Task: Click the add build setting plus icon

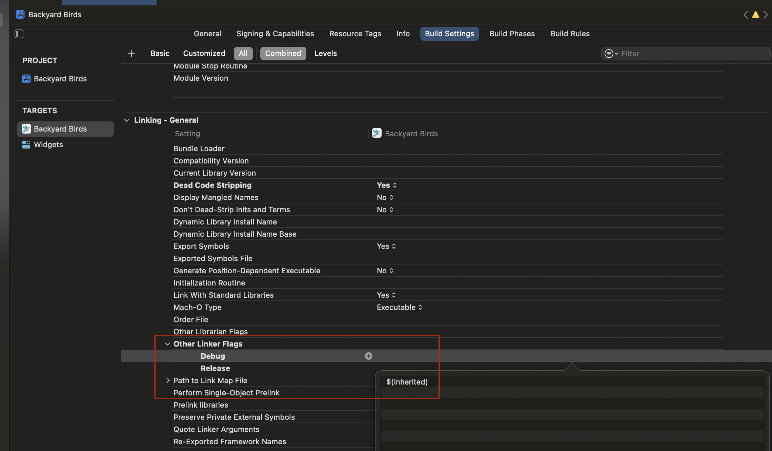Action: click(x=131, y=54)
